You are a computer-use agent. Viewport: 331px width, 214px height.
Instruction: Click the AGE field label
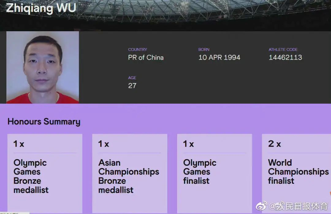tap(132, 78)
